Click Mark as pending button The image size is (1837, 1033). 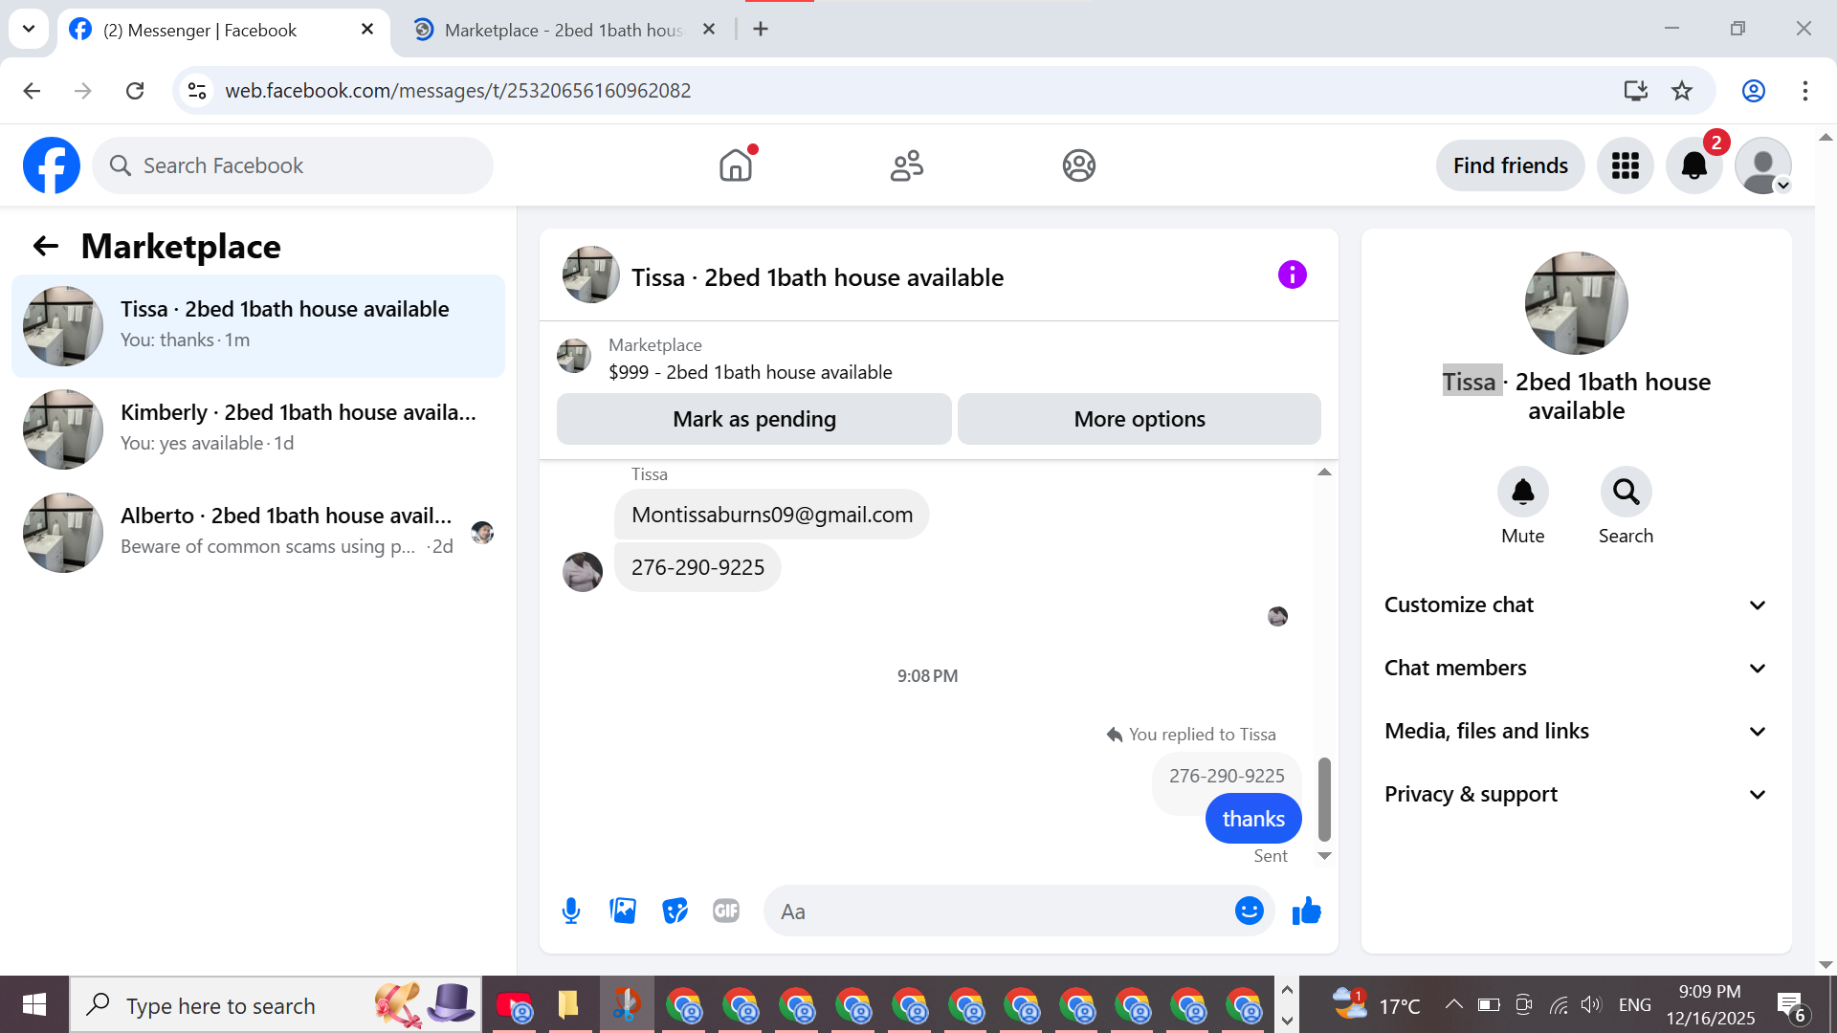754,419
